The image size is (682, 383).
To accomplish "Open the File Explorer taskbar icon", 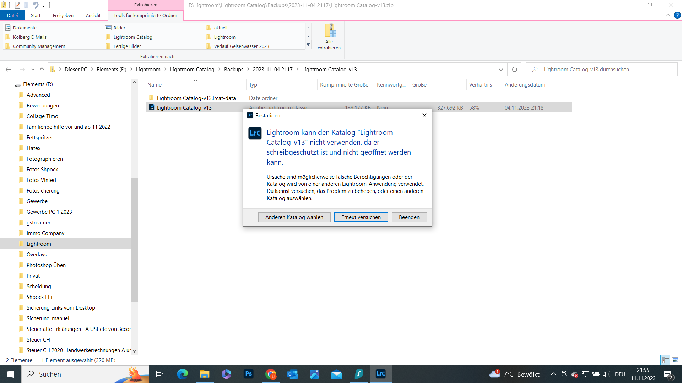I will [204, 374].
